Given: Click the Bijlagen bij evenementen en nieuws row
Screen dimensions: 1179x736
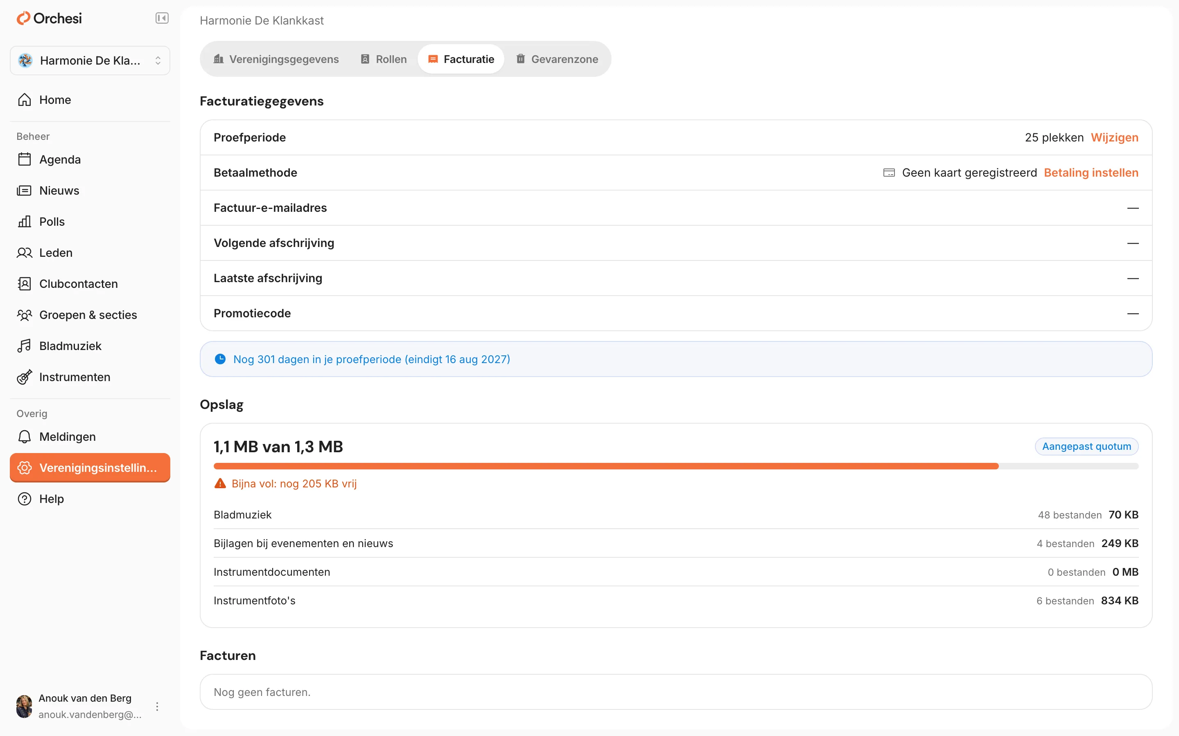Looking at the screenshot, I should (x=676, y=543).
